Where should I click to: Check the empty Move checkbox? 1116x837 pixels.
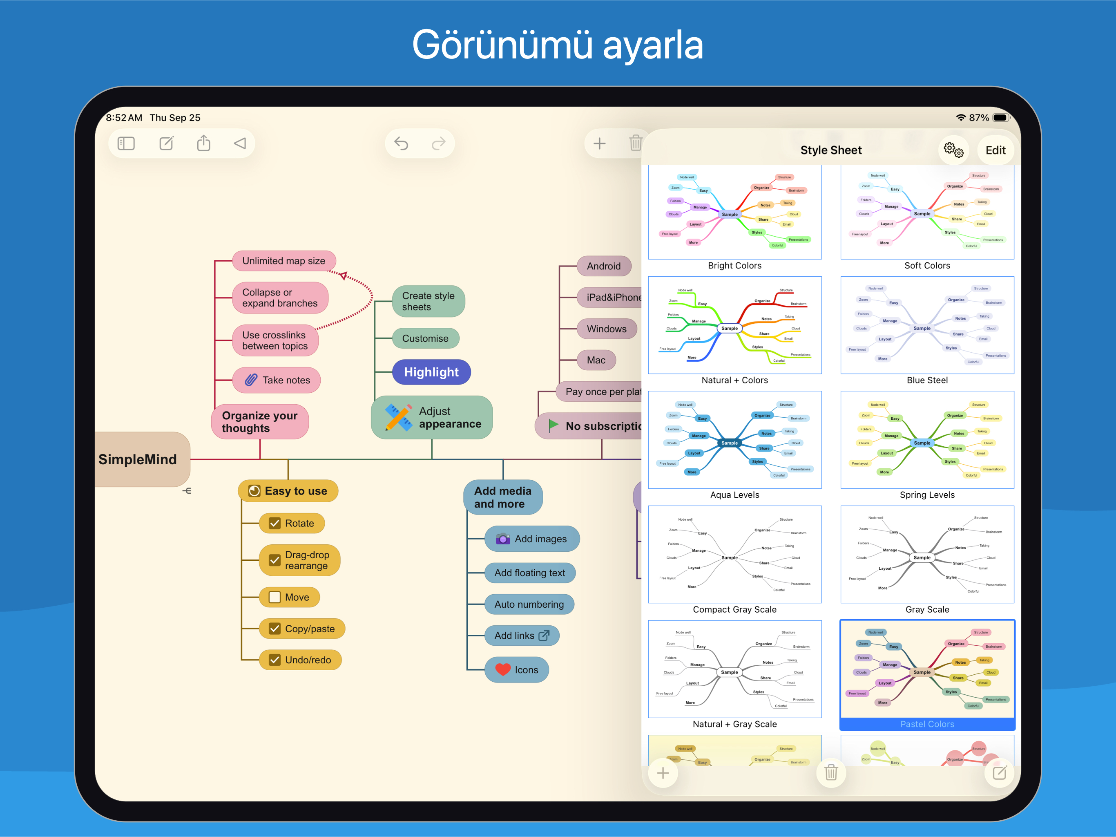tap(275, 597)
